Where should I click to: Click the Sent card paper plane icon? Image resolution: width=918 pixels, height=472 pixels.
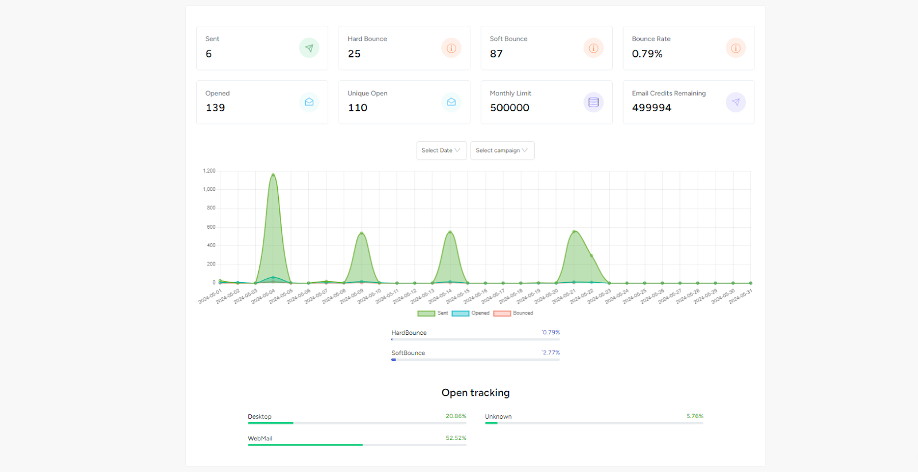coord(309,48)
